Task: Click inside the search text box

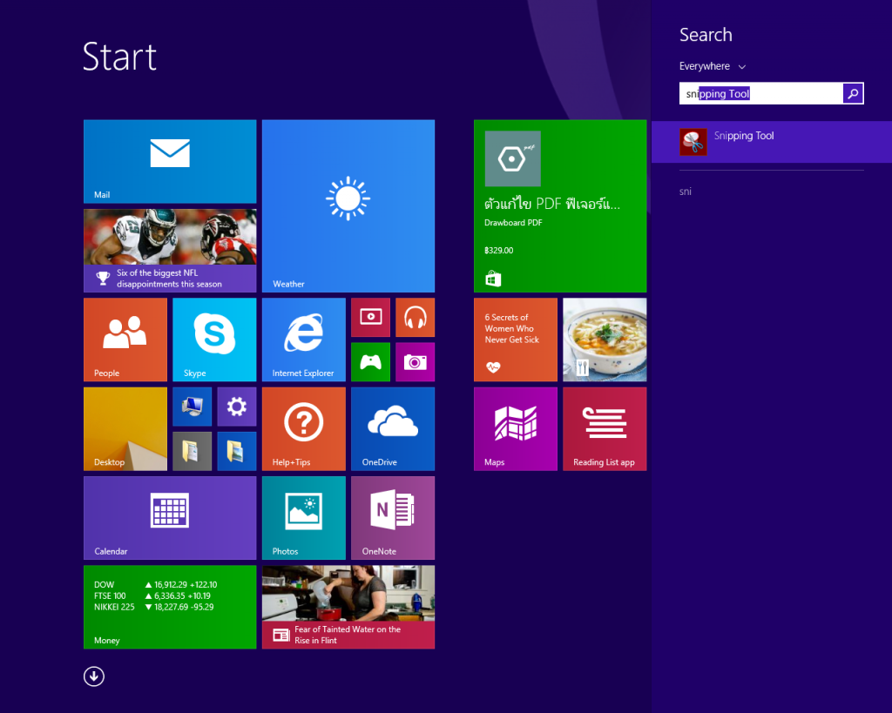Action: click(x=760, y=93)
